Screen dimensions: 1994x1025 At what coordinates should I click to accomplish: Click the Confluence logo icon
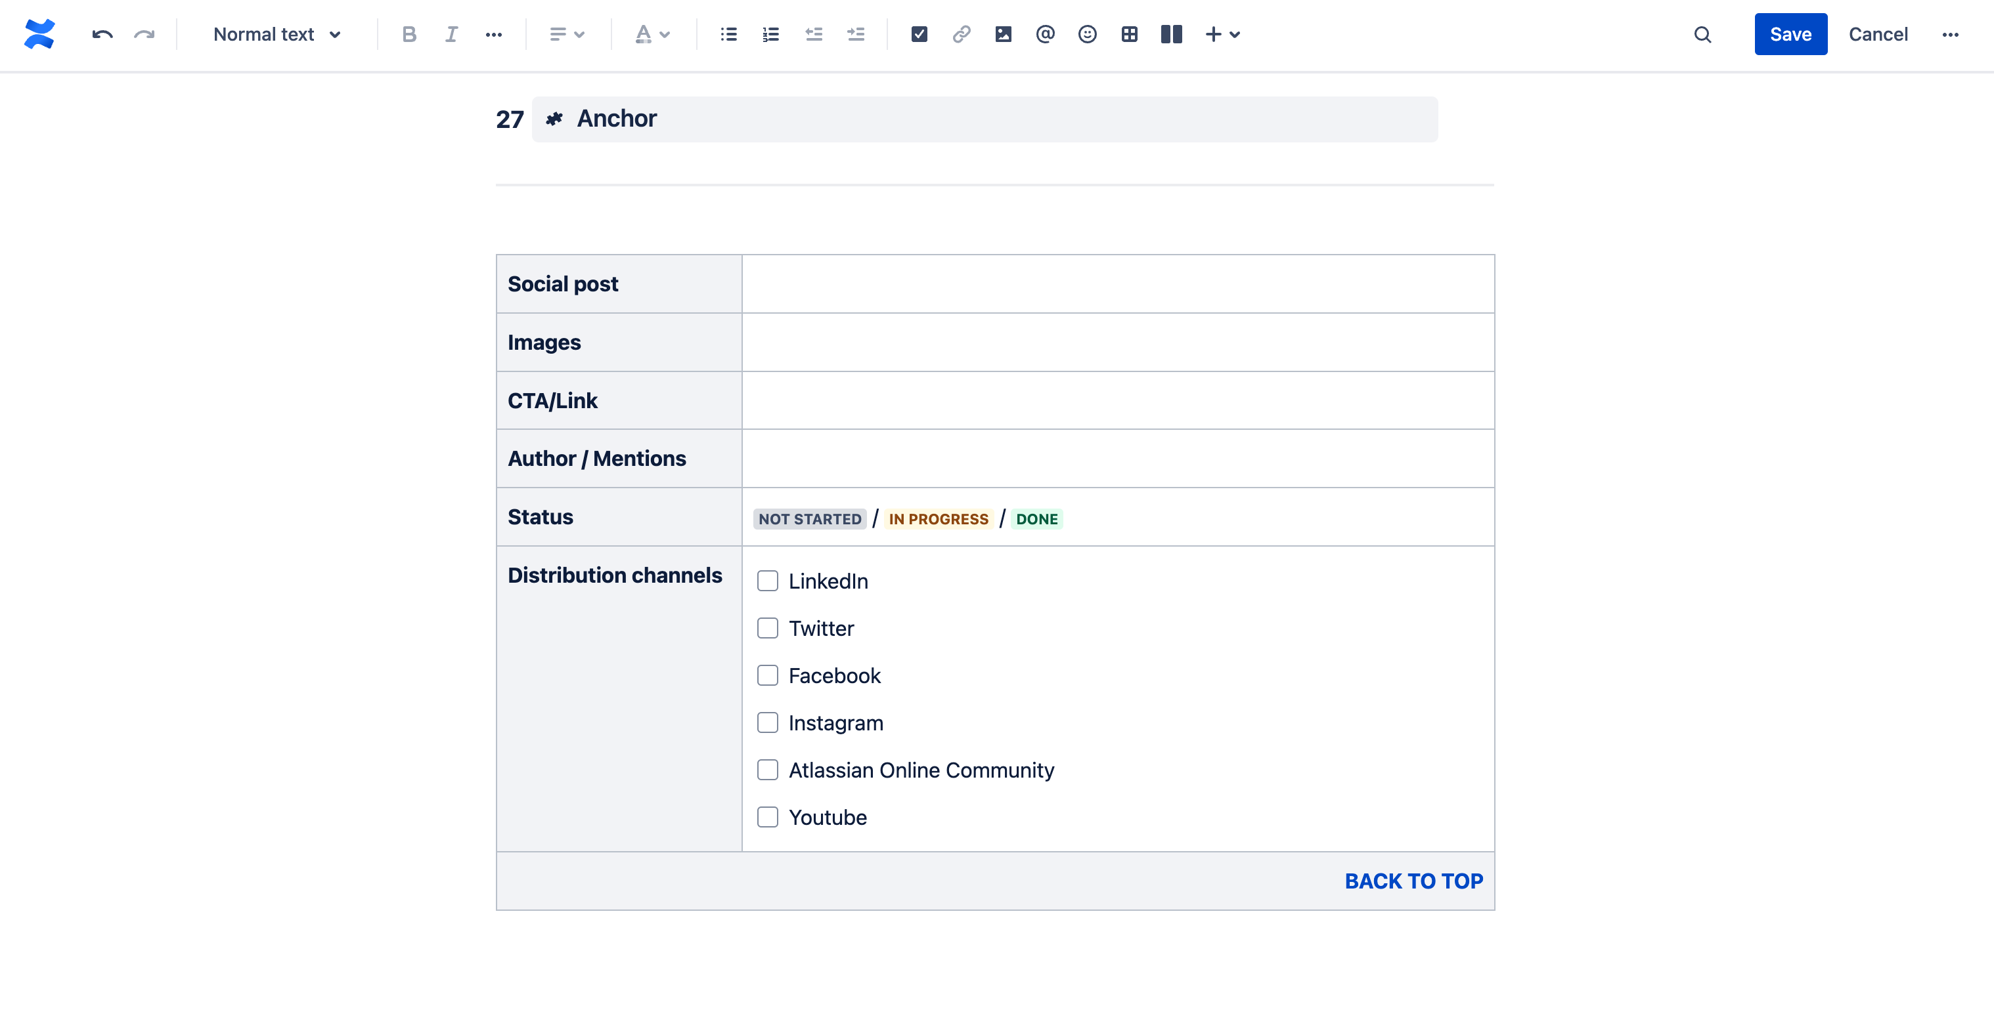(x=39, y=34)
